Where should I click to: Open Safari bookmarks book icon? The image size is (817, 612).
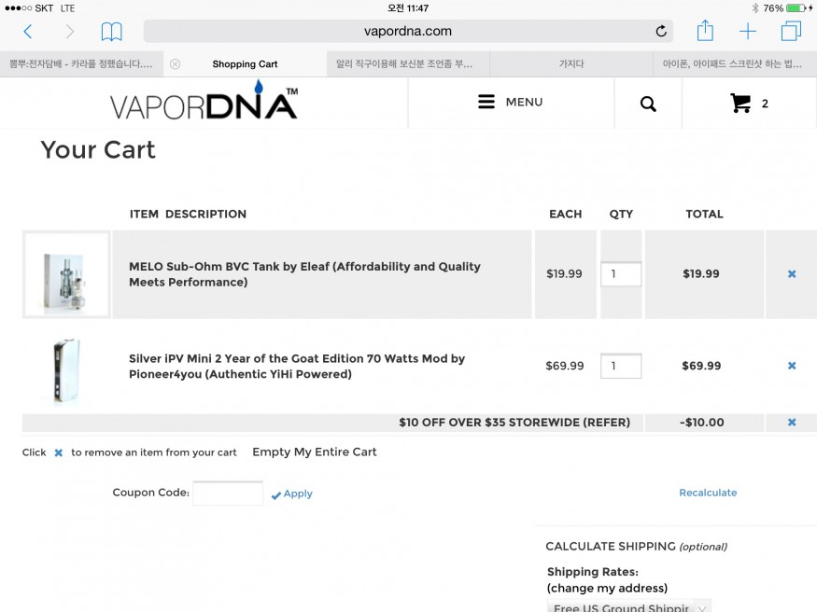(x=111, y=32)
